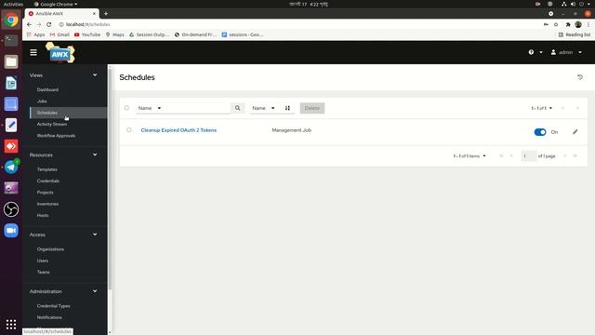
Task: Open Workflow Approvals in sidebar
Action: pyautogui.click(x=56, y=136)
